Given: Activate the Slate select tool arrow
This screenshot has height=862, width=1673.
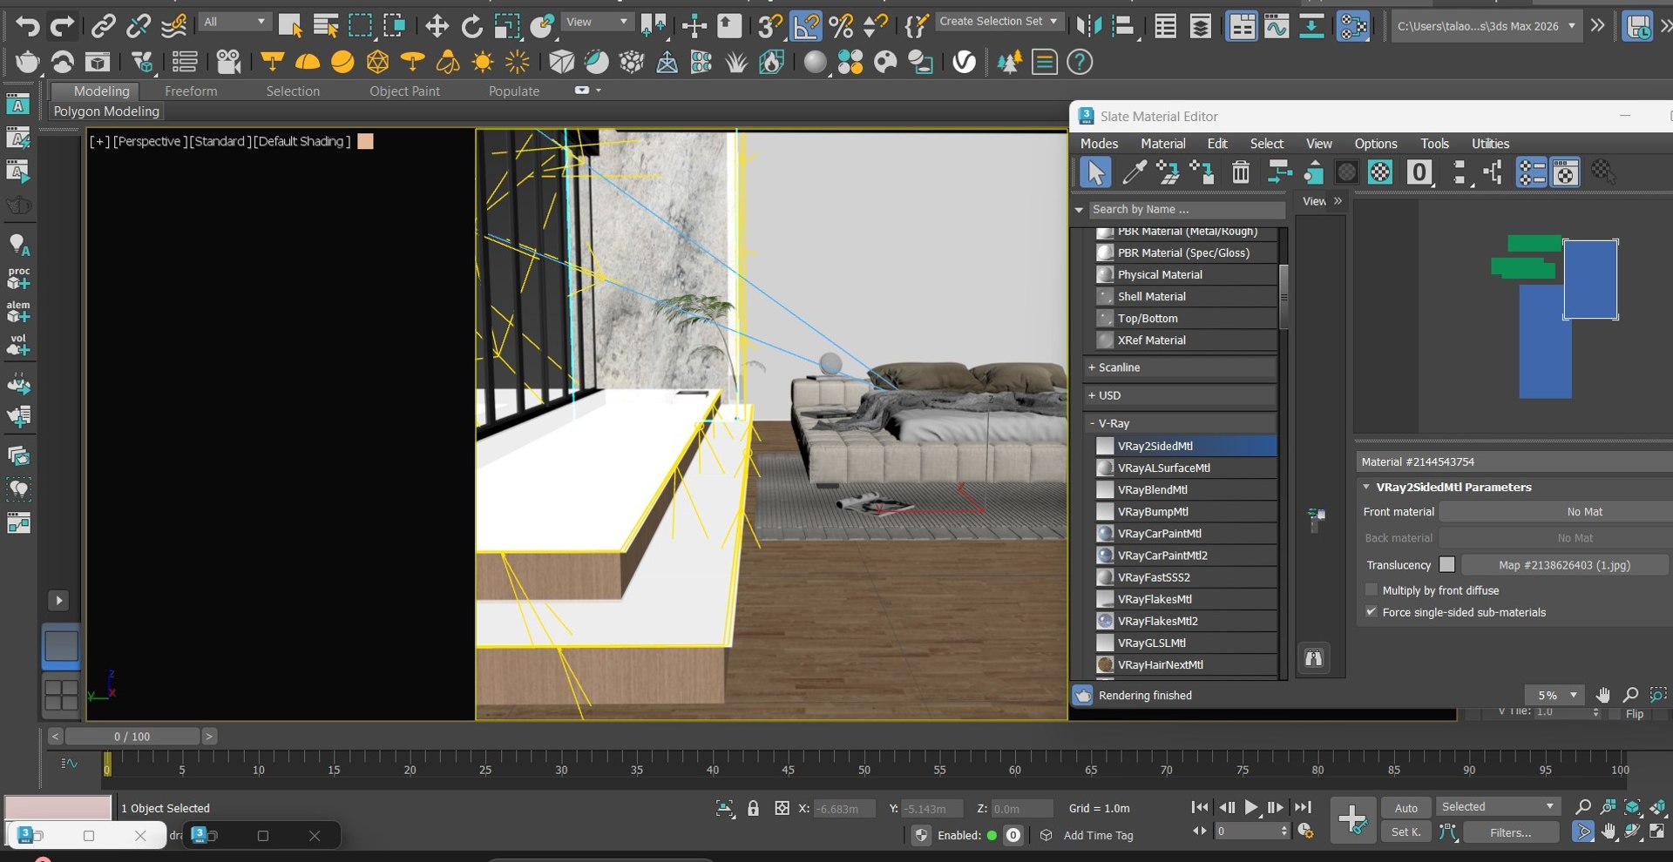Looking at the screenshot, I should click(x=1095, y=172).
